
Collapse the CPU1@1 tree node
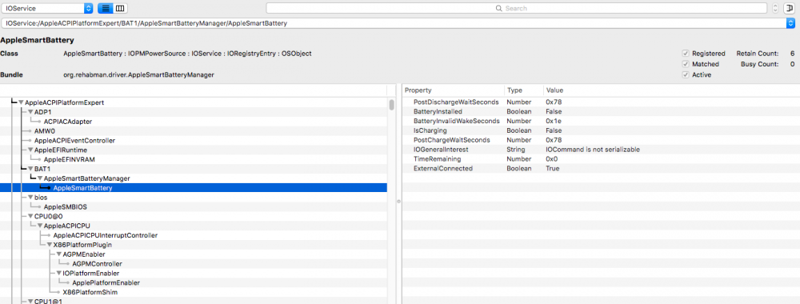tap(30, 302)
